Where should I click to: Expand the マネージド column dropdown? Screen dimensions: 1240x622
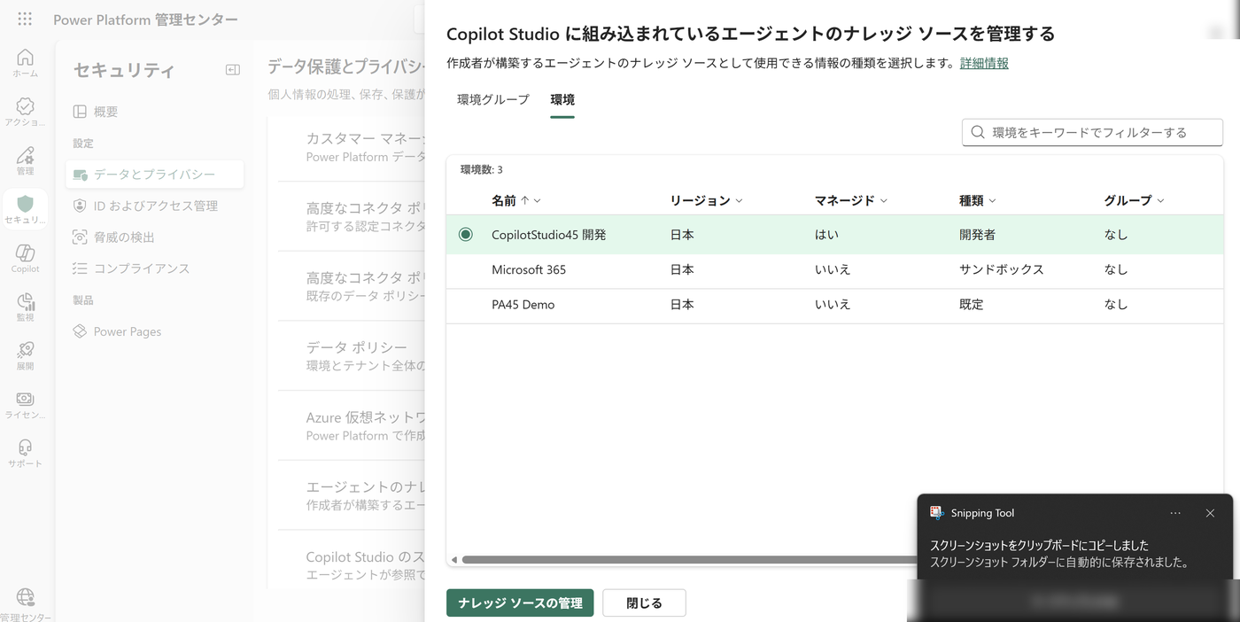884,201
